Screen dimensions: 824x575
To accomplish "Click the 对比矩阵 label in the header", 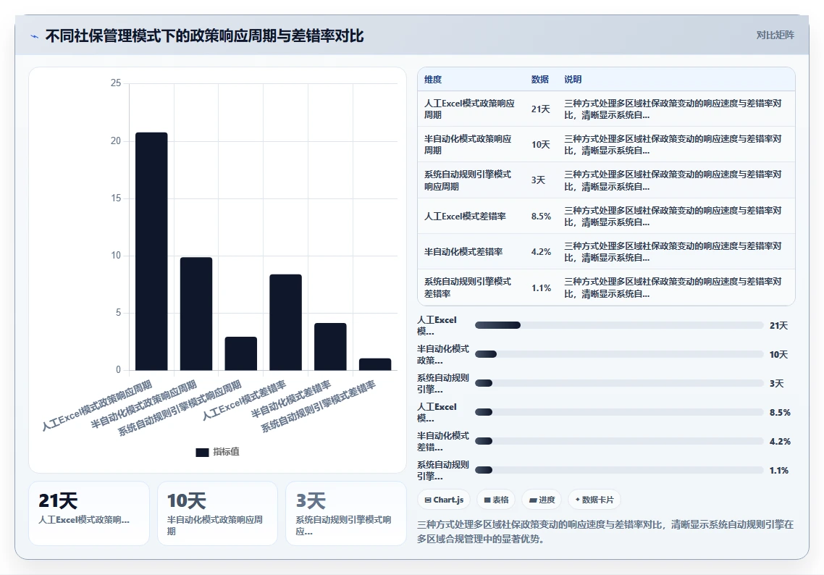I will (x=775, y=35).
